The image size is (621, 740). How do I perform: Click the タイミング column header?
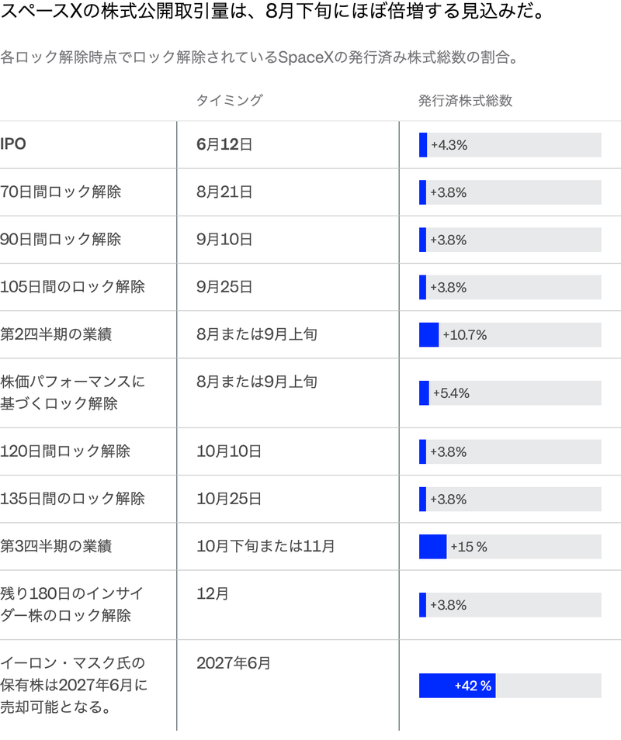pyautogui.click(x=230, y=101)
